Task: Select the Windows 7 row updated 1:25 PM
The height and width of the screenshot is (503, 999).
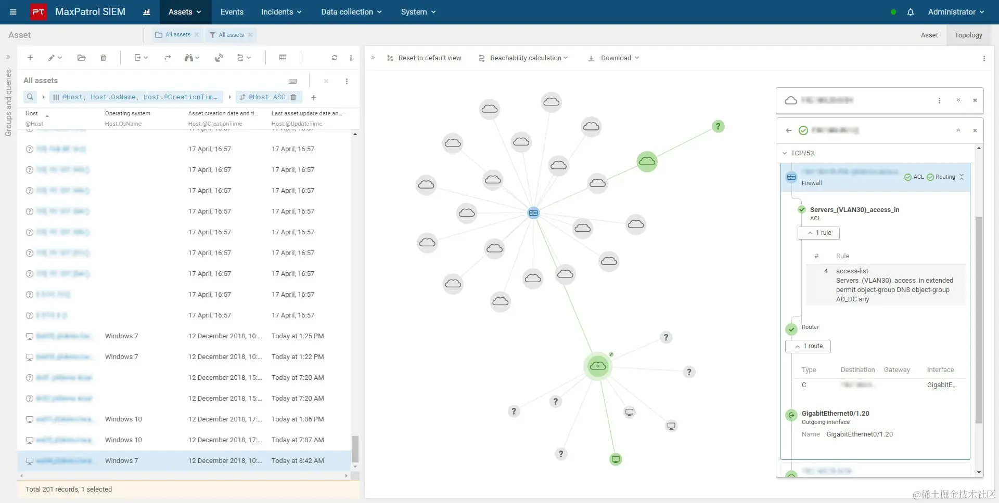Action: coord(184,336)
